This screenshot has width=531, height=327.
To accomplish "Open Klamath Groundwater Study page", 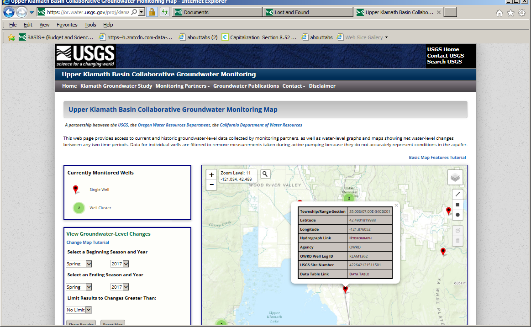I will point(116,86).
